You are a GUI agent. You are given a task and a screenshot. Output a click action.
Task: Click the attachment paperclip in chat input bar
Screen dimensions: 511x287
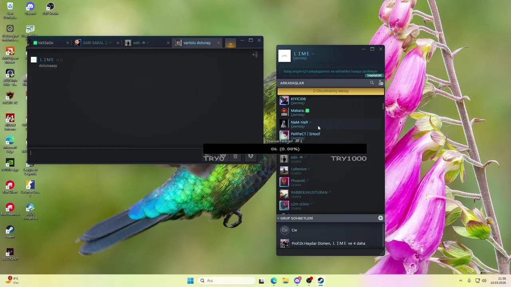click(x=236, y=156)
